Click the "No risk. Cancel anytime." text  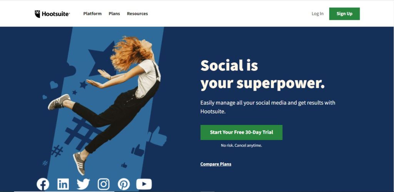point(242,146)
